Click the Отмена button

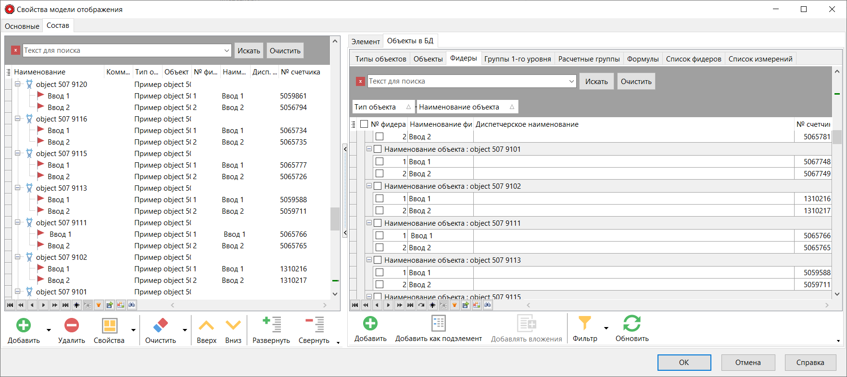pos(747,363)
